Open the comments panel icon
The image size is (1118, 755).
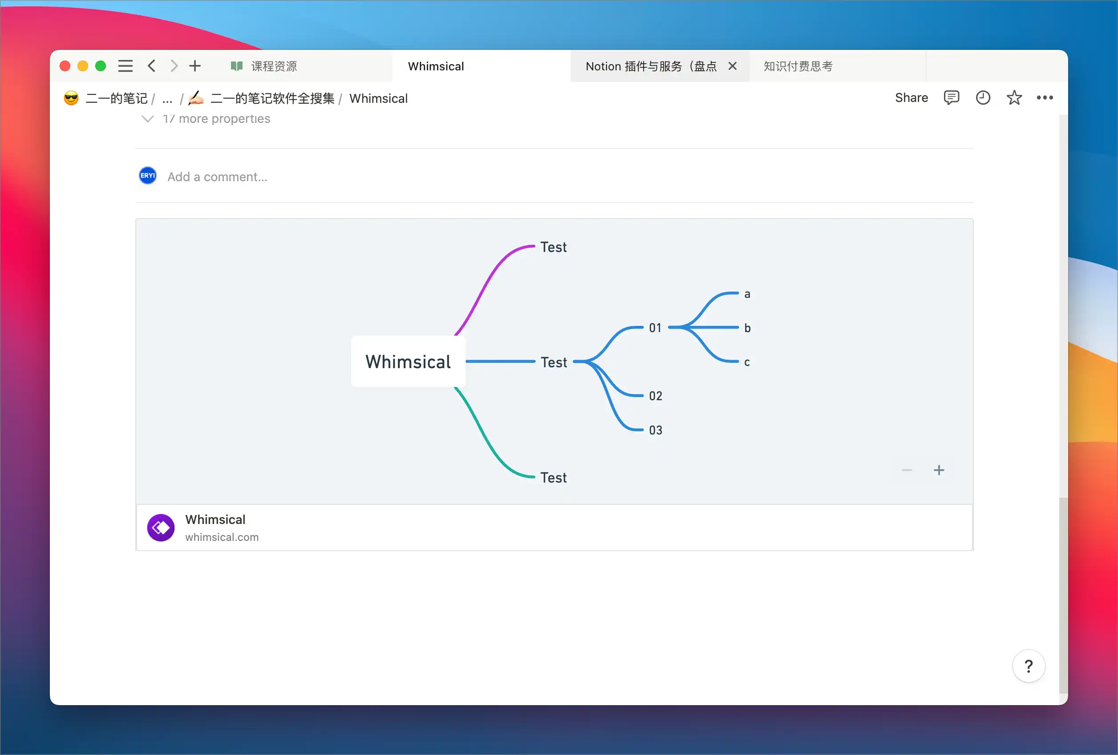pos(951,97)
